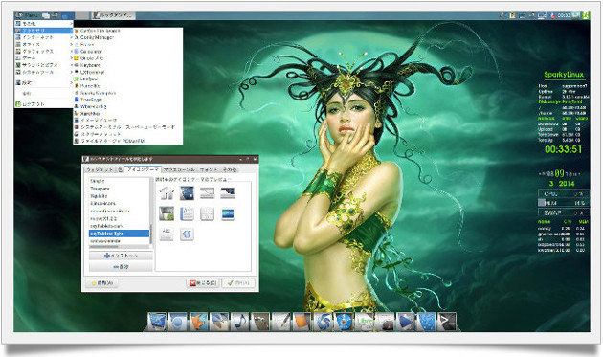
Task: Launch LibreOffice from the dock
Action: click(364, 322)
